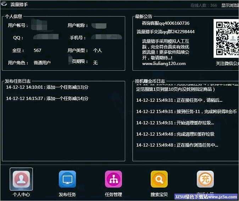Click the WeChat QR code image

click(x=226, y=39)
